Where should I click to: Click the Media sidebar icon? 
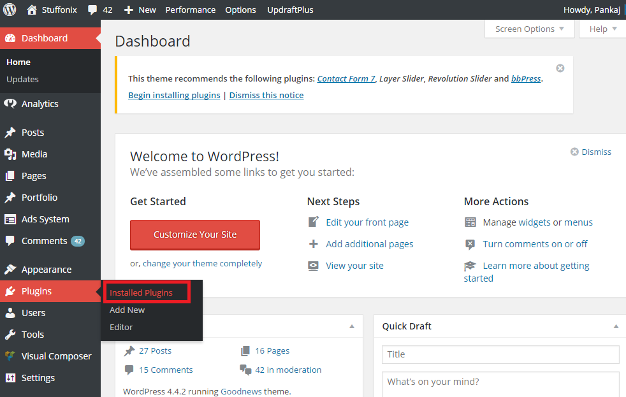[10, 154]
